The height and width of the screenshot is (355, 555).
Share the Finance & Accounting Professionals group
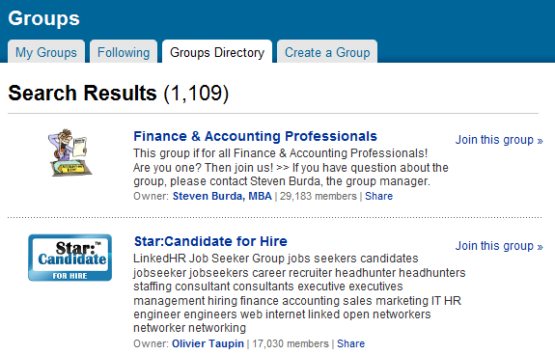[378, 196]
